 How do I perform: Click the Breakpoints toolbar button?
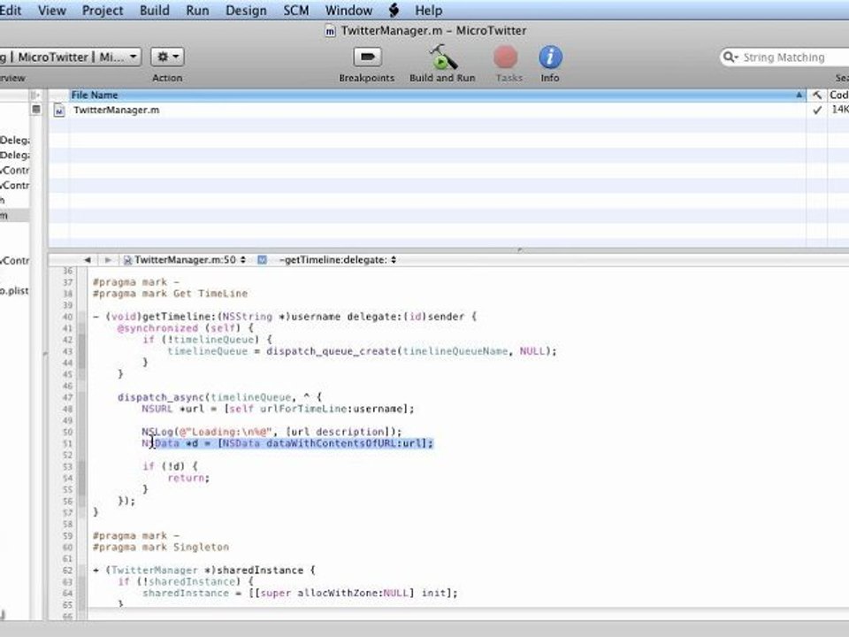pyautogui.click(x=368, y=57)
